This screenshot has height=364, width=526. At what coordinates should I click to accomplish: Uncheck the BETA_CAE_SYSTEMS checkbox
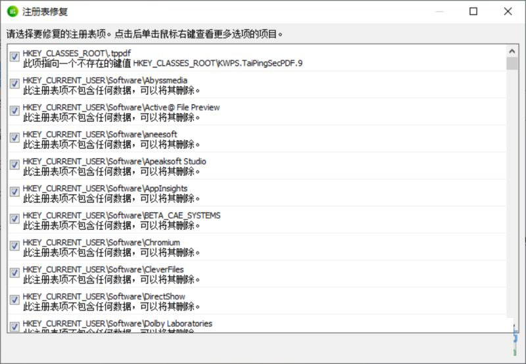[x=14, y=219]
